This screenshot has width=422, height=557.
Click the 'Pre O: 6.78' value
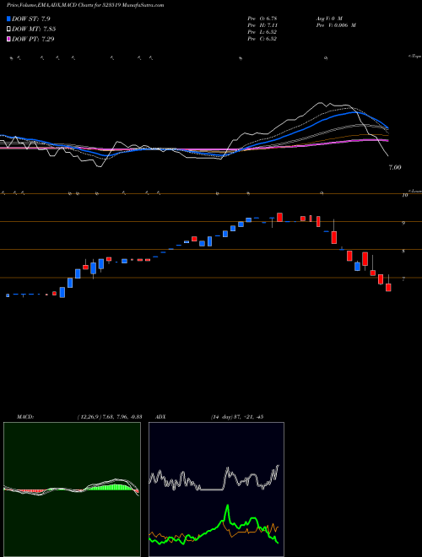tap(262, 18)
